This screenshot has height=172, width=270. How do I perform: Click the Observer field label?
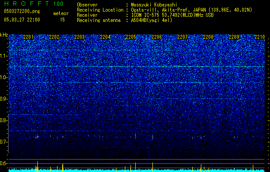87,5
